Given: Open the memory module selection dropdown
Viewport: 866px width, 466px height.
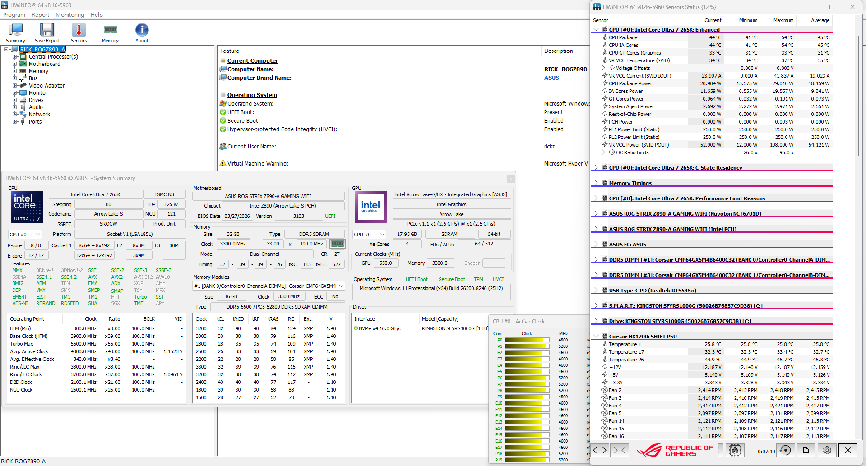Looking at the screenshot, I should pyautogui.click(x=269, y=286).
